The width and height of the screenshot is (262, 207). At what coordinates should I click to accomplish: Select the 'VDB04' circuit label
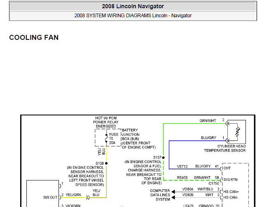(x=188, y=189)
